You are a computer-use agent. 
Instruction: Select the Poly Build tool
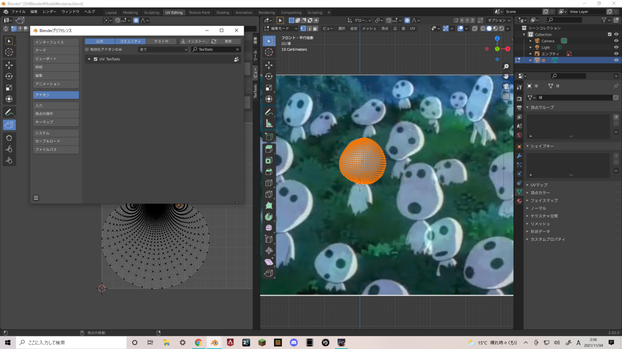[268, 206]
